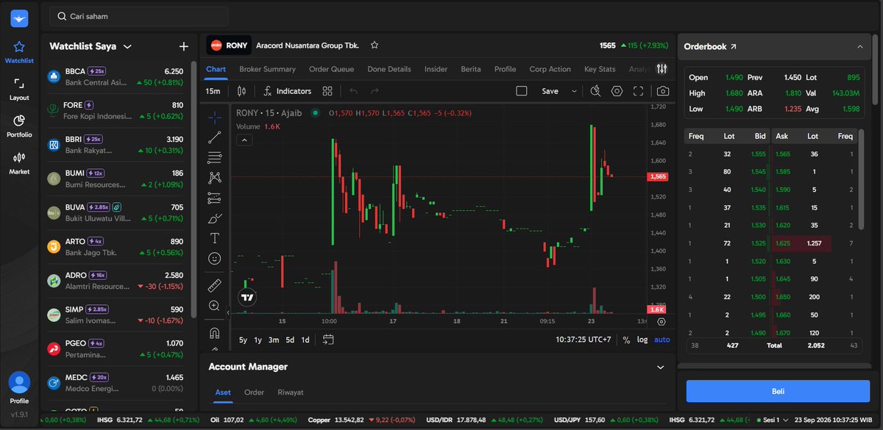Open the go-to-date calendar icon
The width and height of the screenshot is (883, 430).
328,340
